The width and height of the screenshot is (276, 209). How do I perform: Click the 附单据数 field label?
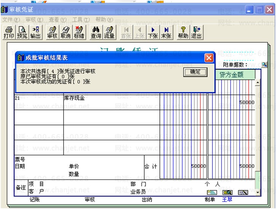click(235, 65)
